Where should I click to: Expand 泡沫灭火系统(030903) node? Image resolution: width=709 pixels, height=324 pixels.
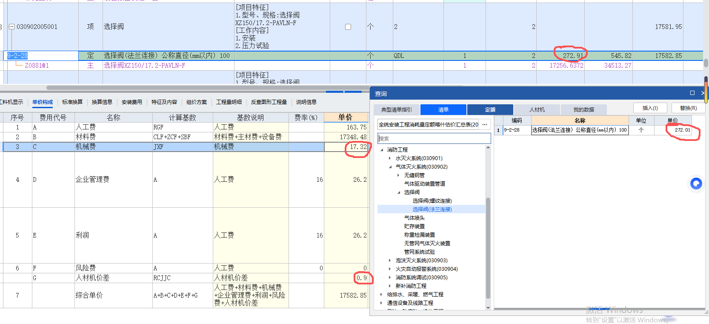coord(390,261)
